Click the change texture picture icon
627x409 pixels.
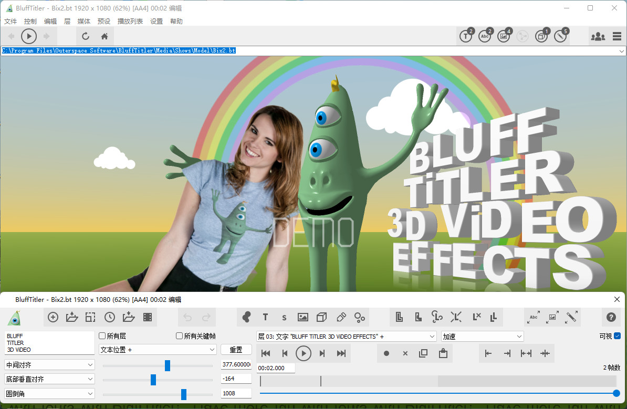pyautogui.click(x=552, y=318)
